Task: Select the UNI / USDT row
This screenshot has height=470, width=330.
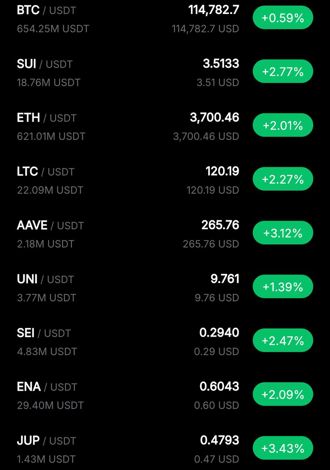Action: tap(165, 288)
